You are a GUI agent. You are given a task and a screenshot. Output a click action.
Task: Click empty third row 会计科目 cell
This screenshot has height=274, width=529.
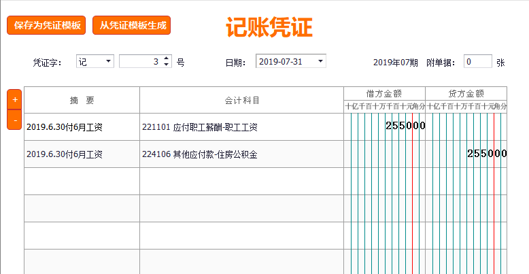coord(241,182)
